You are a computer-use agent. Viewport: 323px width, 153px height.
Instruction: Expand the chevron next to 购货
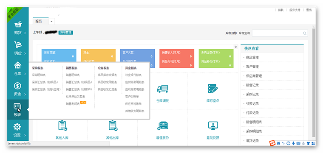pos(25,33)
